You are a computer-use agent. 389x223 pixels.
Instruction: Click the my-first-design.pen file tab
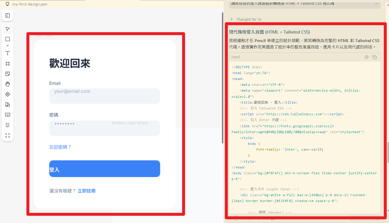[x=30, y=4]
